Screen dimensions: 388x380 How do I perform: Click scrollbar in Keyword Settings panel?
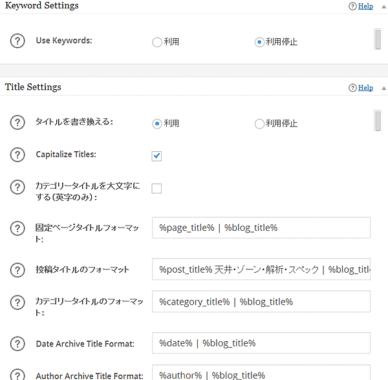[378, 39]
